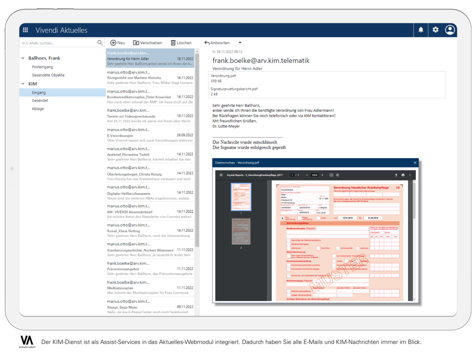This screenshot has height=354, width=475.
Task: Download the Verordnung.pdf file
Action: tap(396, 175)
